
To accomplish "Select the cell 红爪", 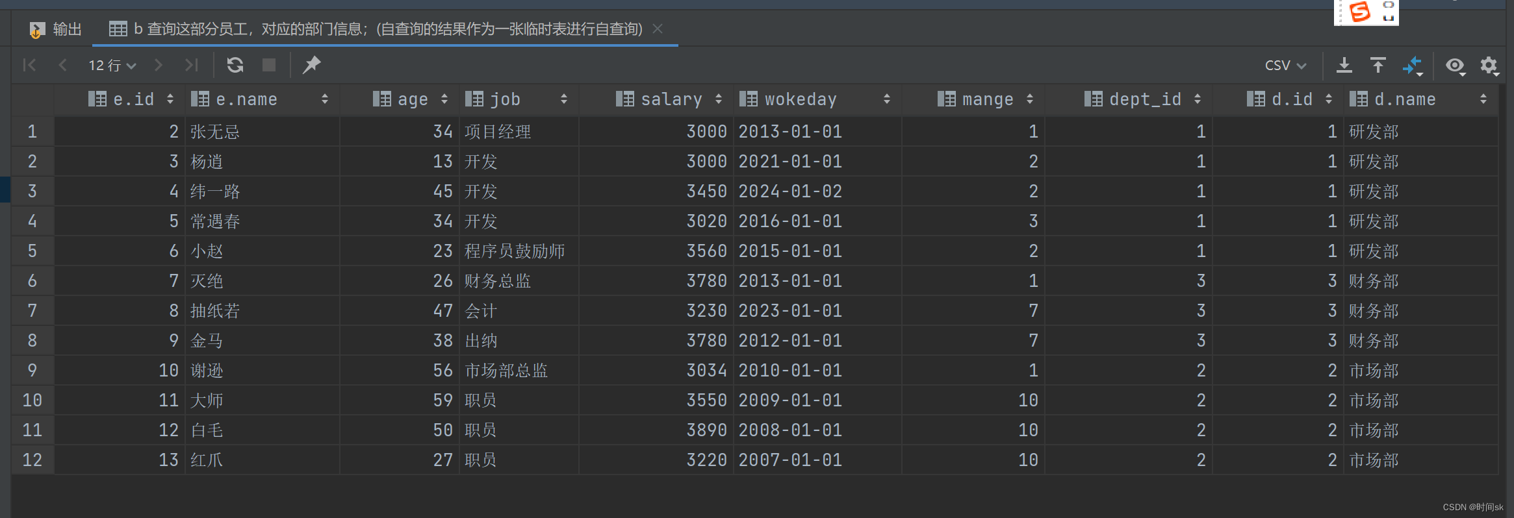I will [x=263, y=460].
